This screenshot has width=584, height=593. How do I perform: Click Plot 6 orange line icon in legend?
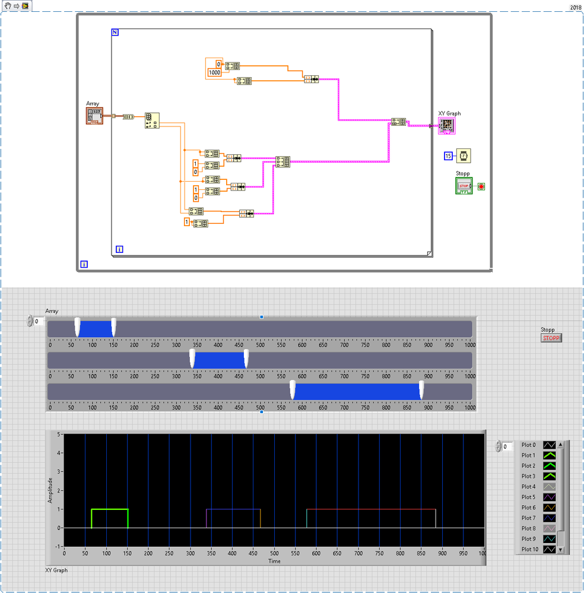[549, 508]
